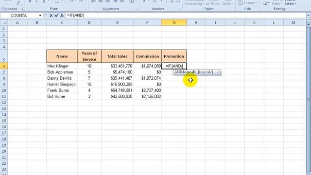Viewport: 311px width, 175px height.
Task: Select column M header
Action: (x=293, y=23)
